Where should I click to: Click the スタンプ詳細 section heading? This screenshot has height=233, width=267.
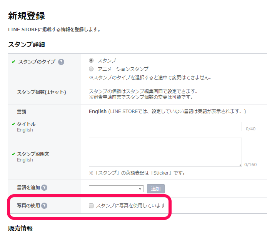pyautogui.click(x=27, y=45)
